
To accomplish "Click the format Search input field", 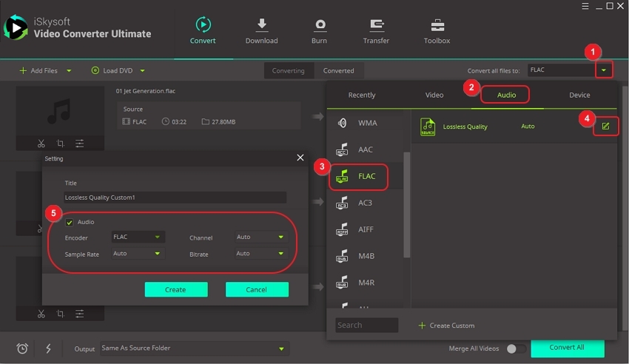I will coord(366,325).
